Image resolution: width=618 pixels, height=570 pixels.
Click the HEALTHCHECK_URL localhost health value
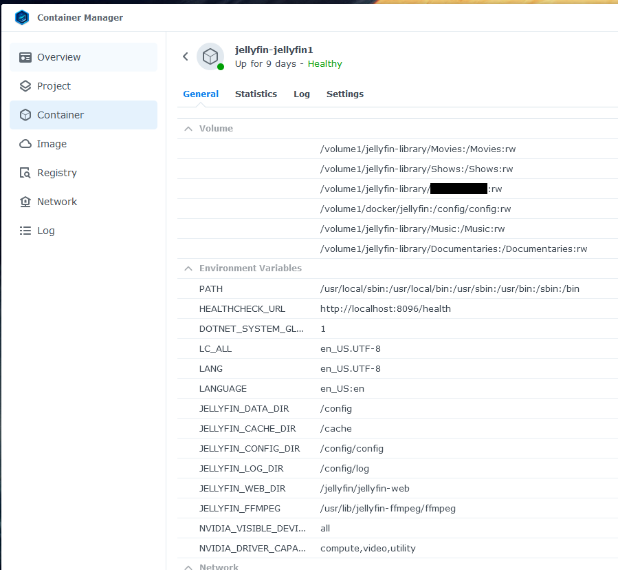pos(386,309)
